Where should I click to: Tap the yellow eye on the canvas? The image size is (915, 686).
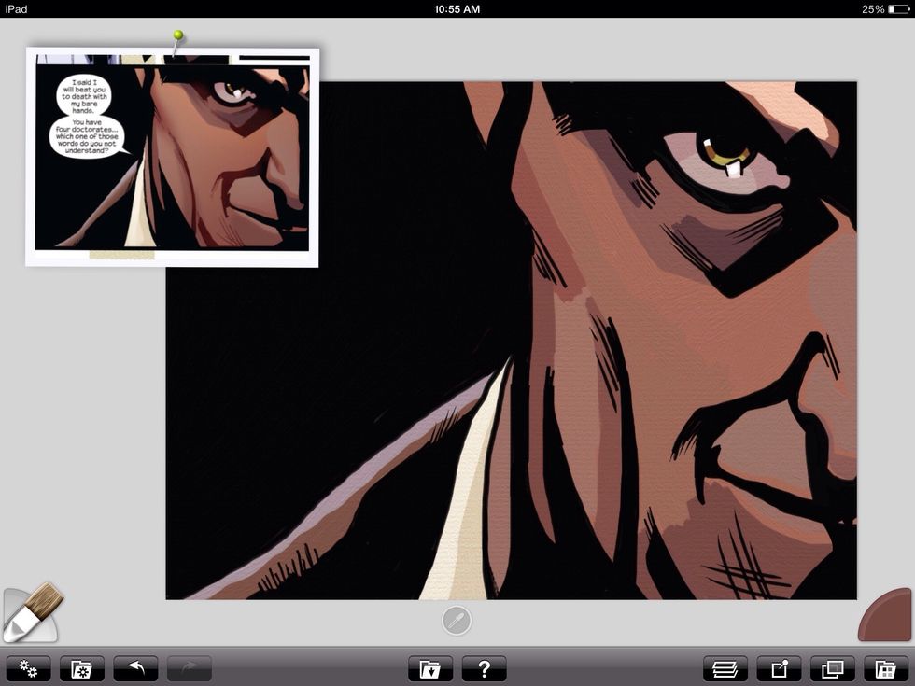click(x=726, y=152)
